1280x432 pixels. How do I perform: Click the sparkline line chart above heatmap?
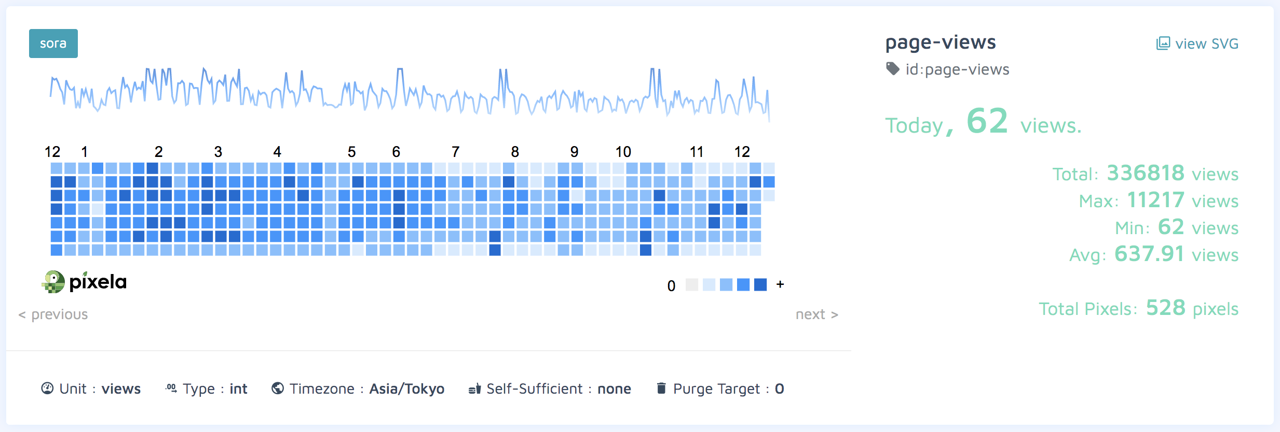(409, 93)
